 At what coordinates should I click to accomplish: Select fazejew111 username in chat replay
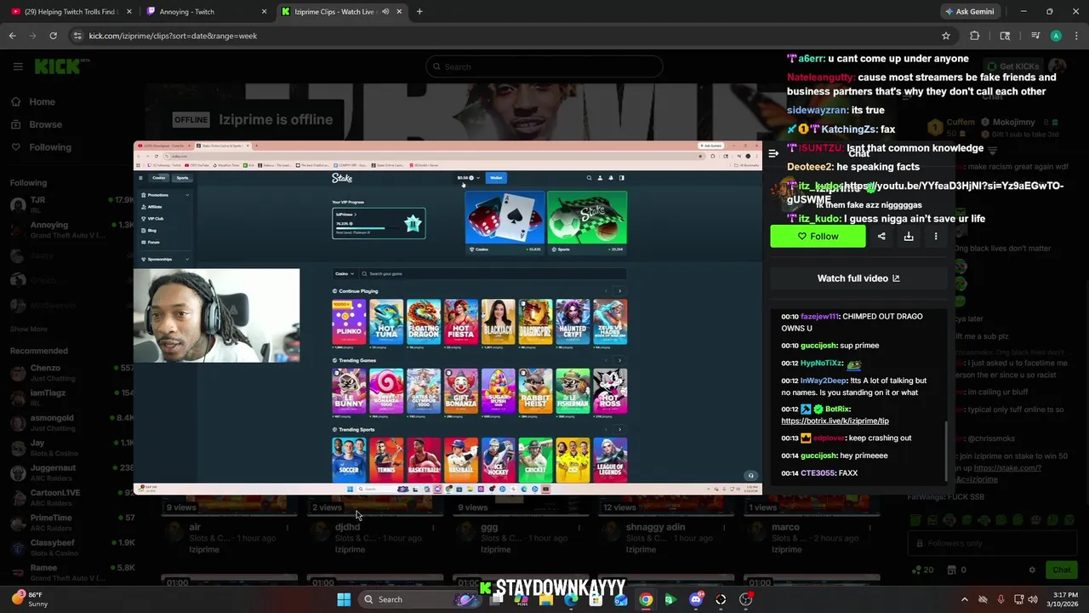click(819, 317)
